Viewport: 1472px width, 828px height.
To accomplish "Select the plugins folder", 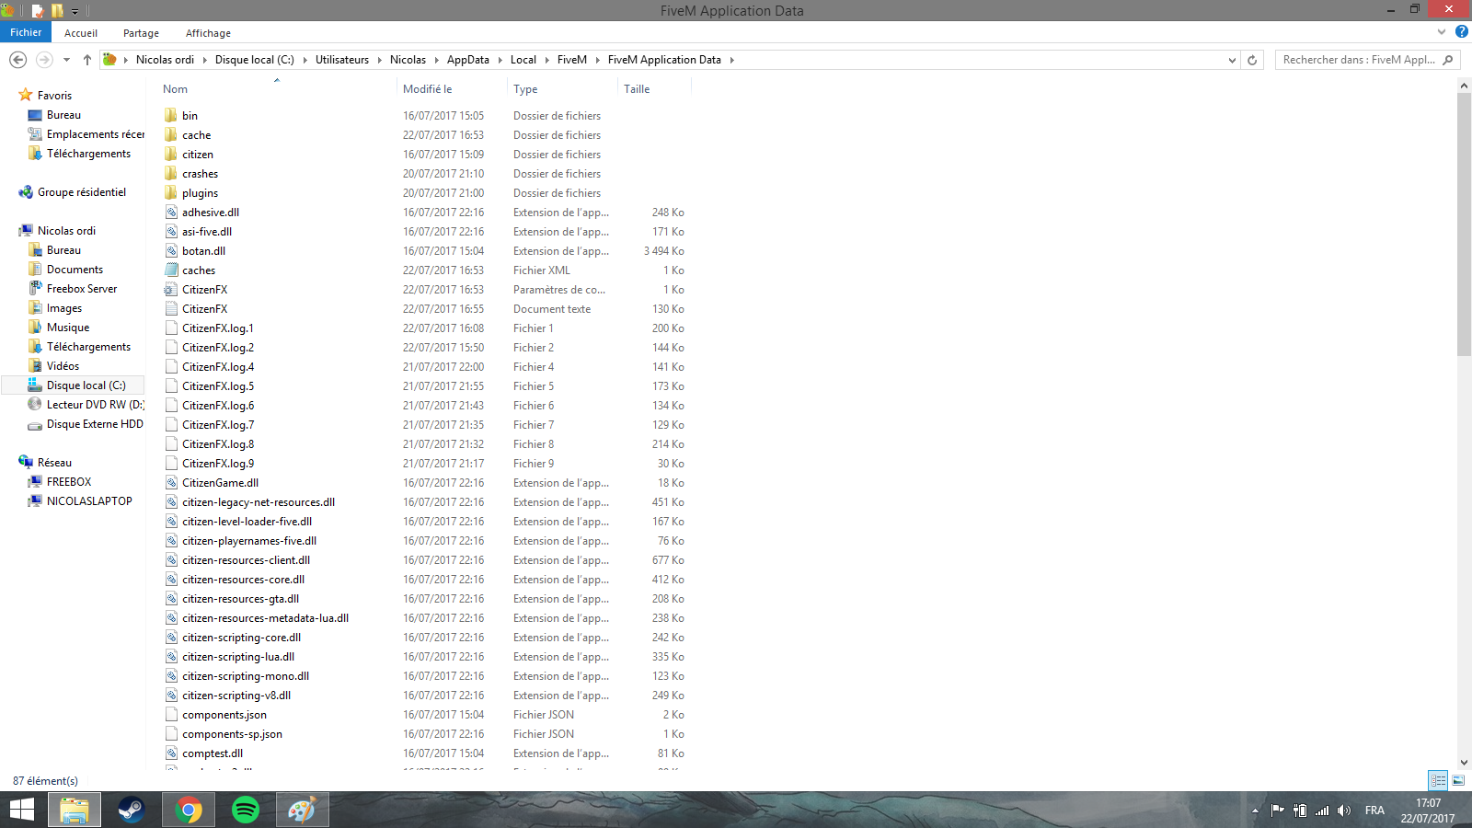I will 200,193.
